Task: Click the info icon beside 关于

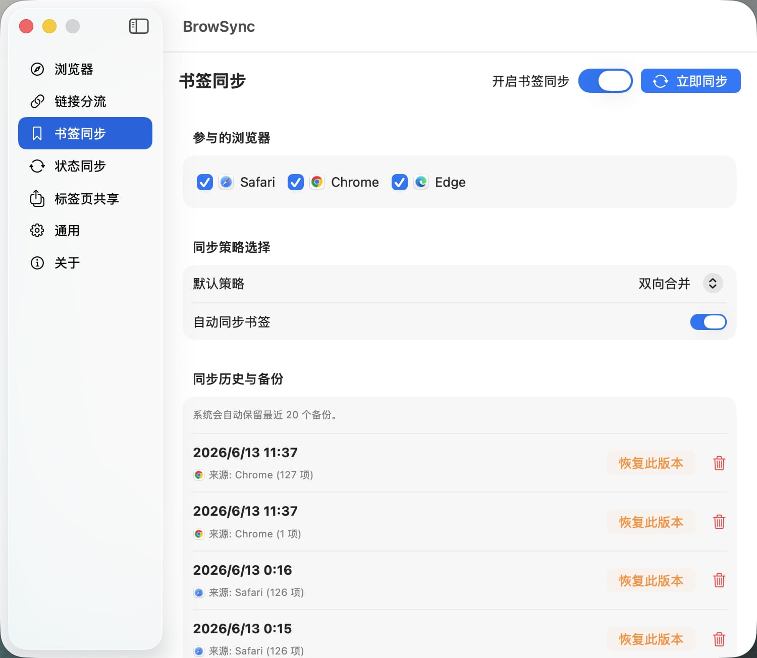Action: pos(37,263)
